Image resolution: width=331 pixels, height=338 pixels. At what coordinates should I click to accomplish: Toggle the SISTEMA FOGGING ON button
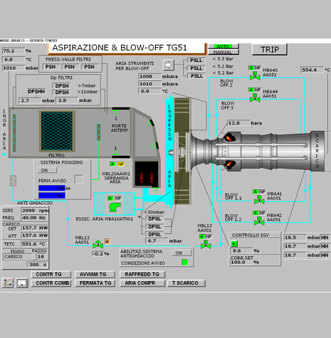(47, 170)
